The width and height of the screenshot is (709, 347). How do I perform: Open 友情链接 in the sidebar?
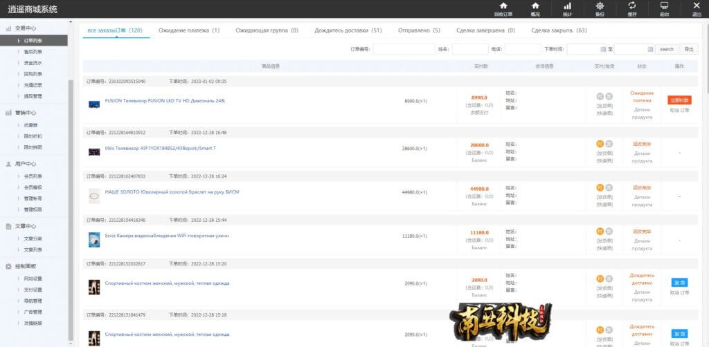point(33,323)
